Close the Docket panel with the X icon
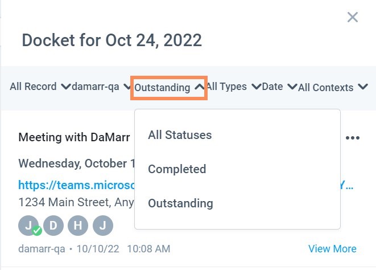The width and height of the screenshot is (376, 270). 353,17
